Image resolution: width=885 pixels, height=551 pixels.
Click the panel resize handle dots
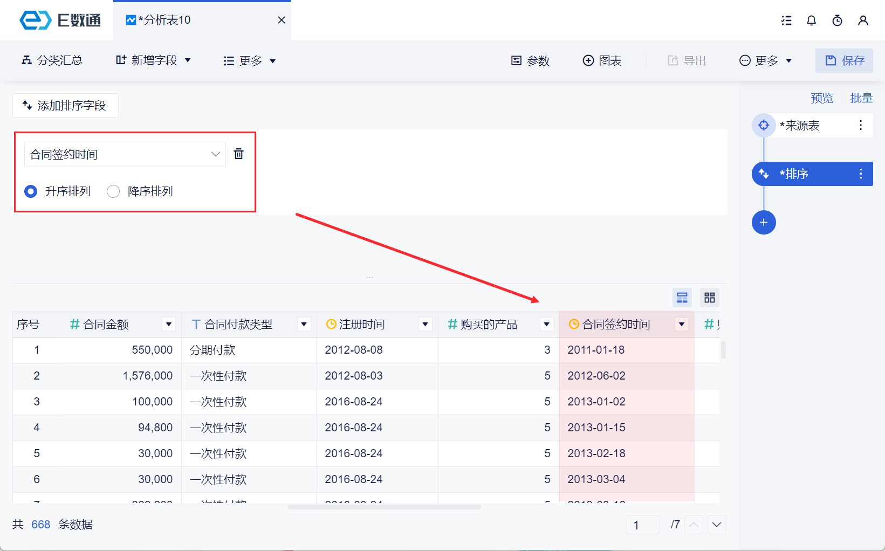369,277
